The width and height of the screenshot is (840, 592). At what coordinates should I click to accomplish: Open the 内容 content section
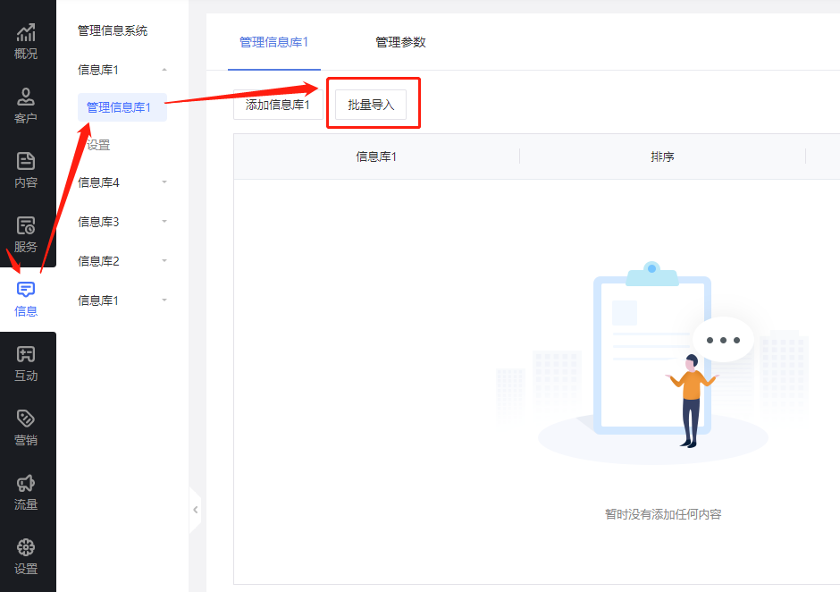[26, 170]
